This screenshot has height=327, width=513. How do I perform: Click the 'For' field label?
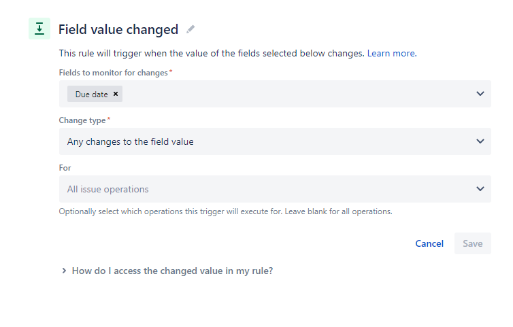[65, 168]
